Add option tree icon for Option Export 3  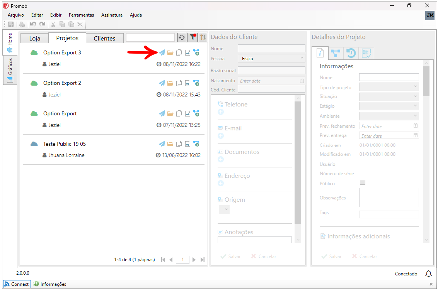(x=196, y=52)
